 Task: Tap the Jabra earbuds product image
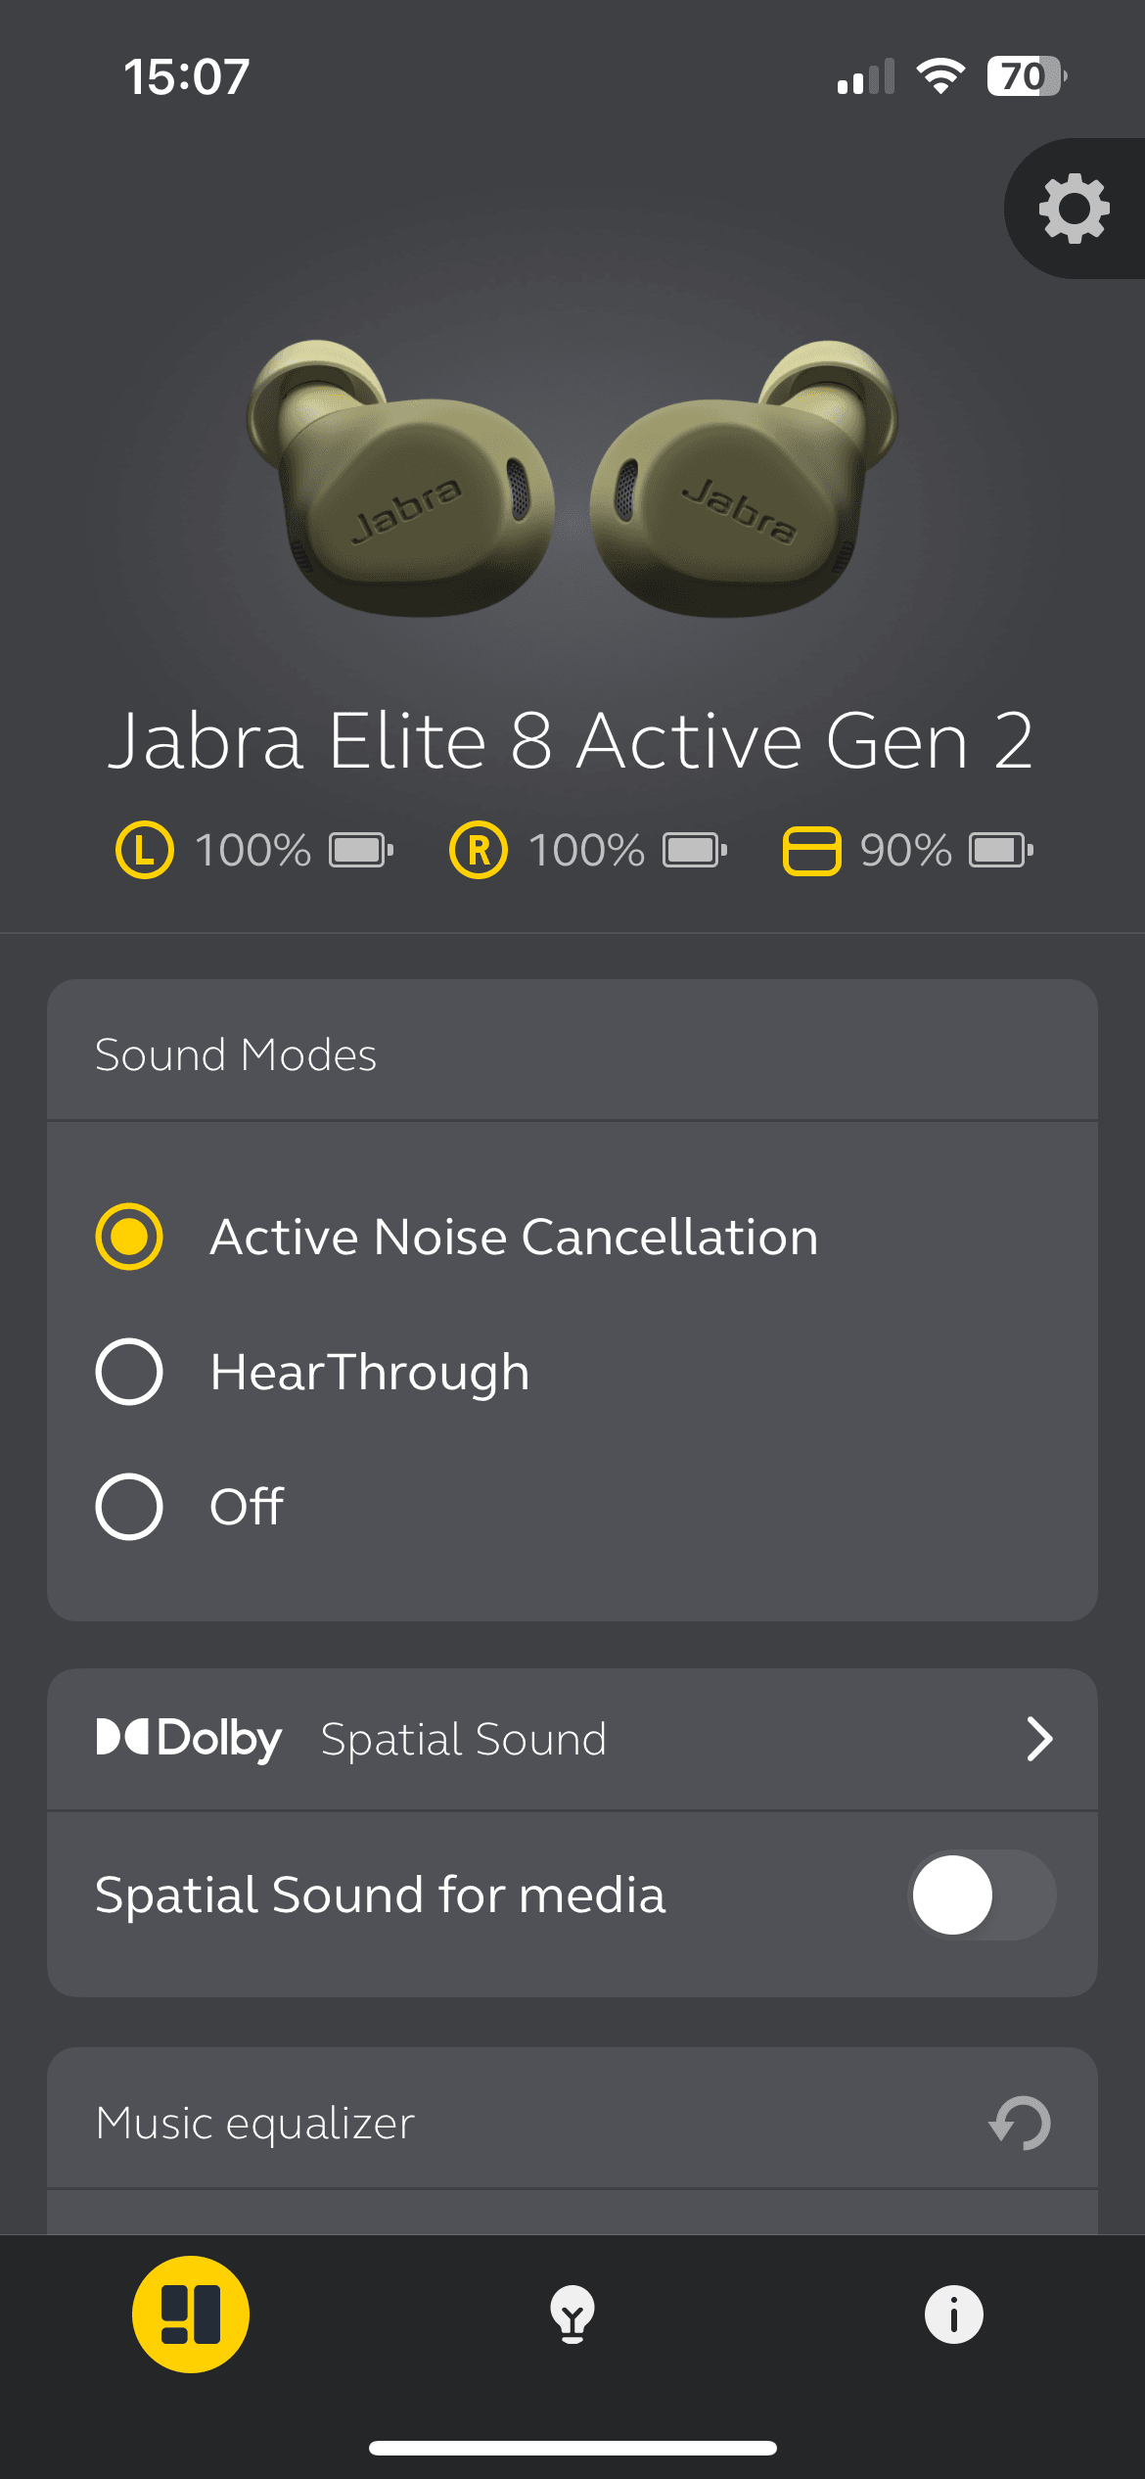[x=572, y=480]
